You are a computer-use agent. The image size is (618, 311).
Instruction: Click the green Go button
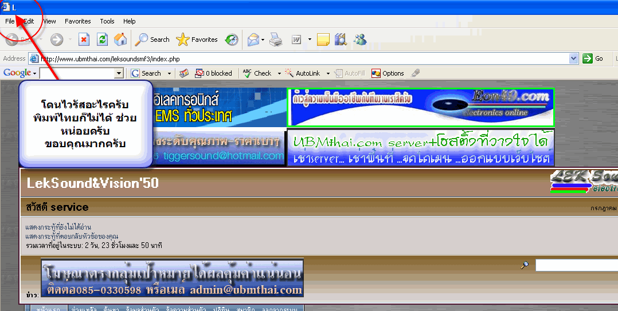(593, 58)
